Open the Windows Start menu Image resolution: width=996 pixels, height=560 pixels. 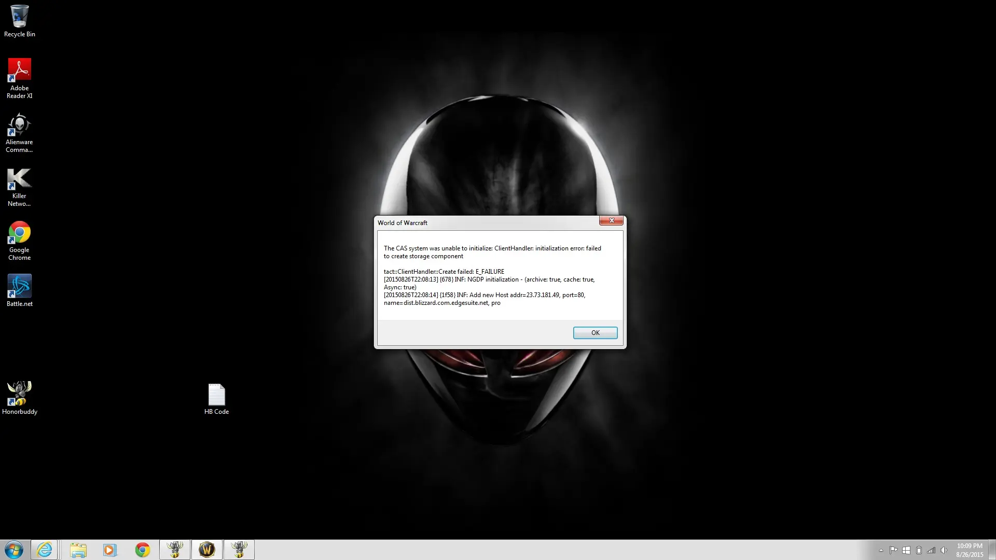(14, 550)
